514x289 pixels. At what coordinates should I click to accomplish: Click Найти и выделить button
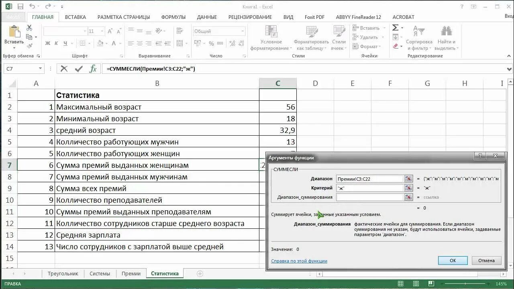point(447,38)
